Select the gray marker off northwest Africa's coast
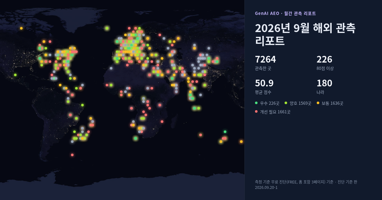Screen dimensions: 382x200 point(111,68)
